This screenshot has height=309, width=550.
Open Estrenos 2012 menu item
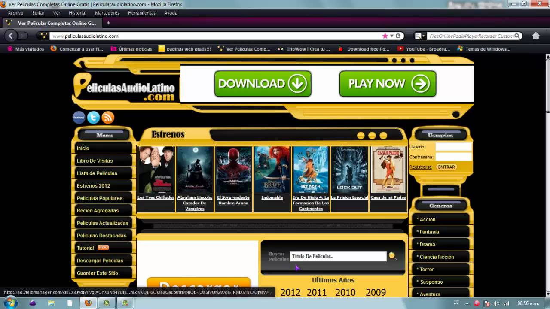pyautogui.click(x=103, y=185)
